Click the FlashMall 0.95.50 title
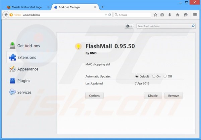 pos(110,46)
